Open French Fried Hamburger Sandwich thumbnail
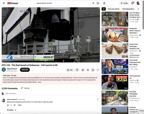Image resolution: width=144 pixels, height=114 pixels. click(115, 51)
